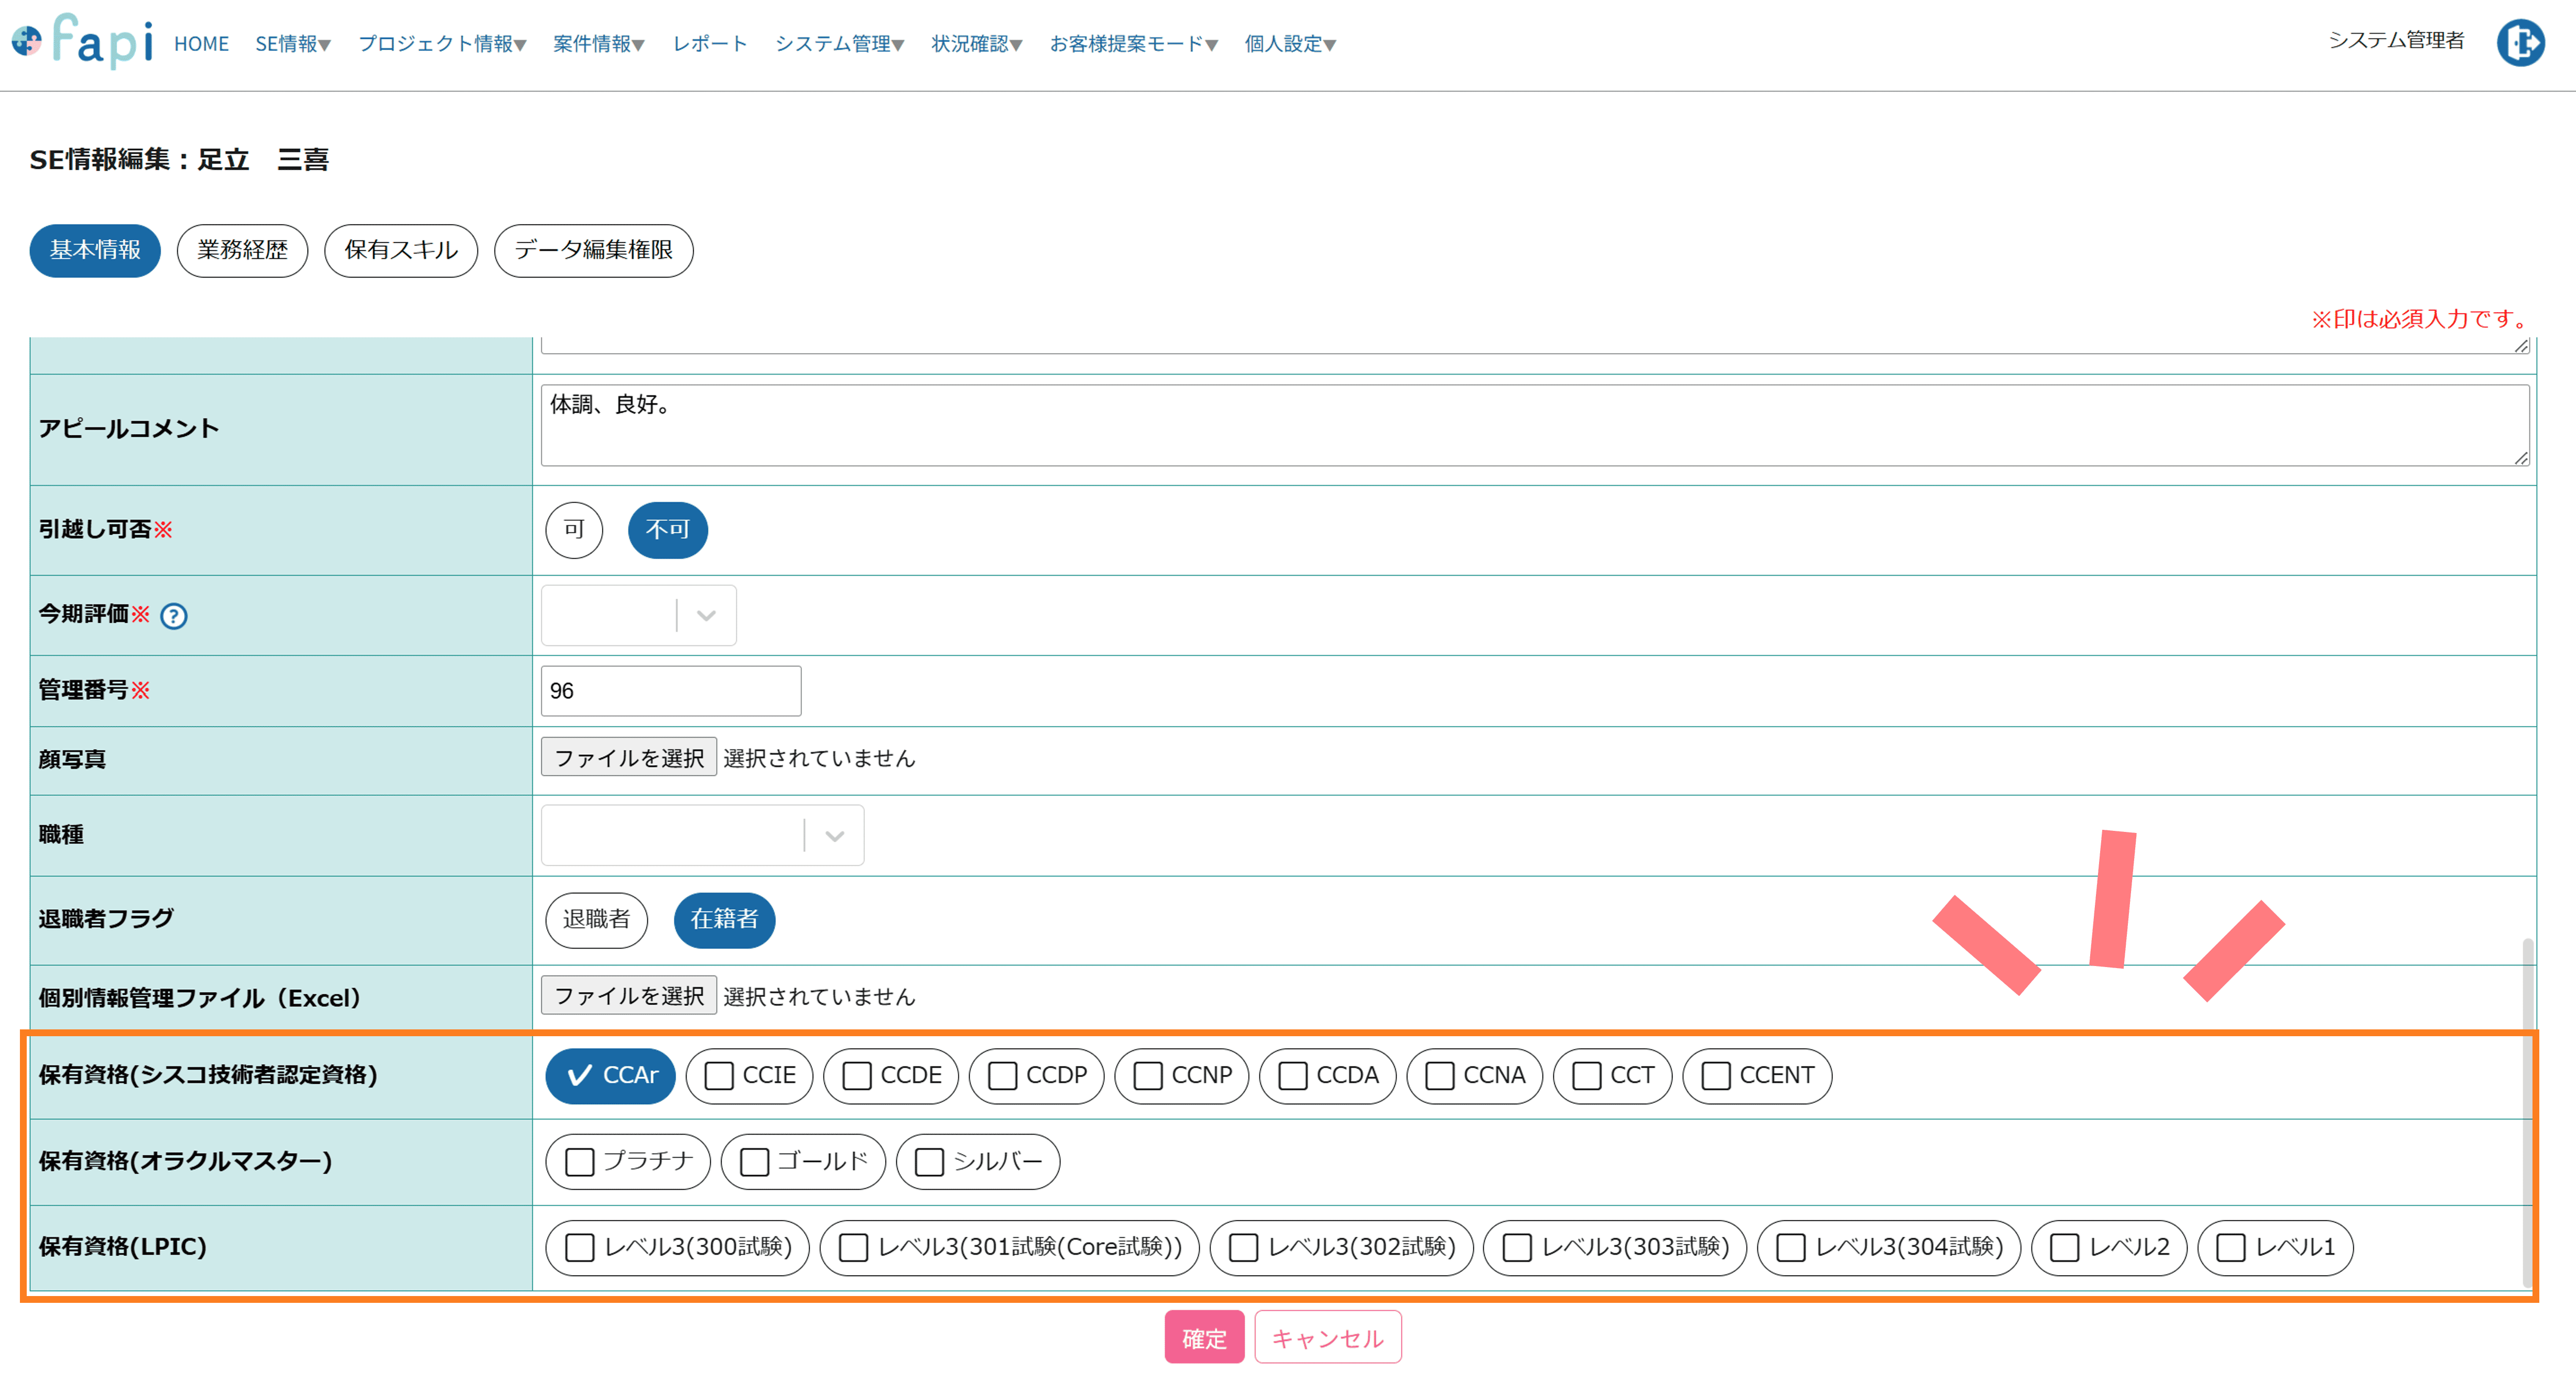The image size is (2576, 1383).
Task: Switch to the 保有スキル tab
Action: point(401,250)
